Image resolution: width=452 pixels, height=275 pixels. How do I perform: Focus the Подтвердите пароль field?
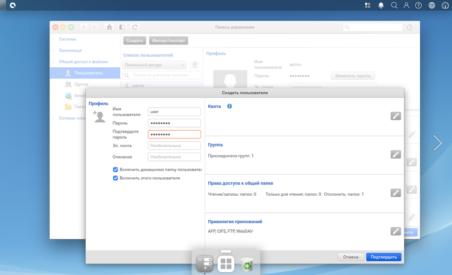[x=174, y=134]
